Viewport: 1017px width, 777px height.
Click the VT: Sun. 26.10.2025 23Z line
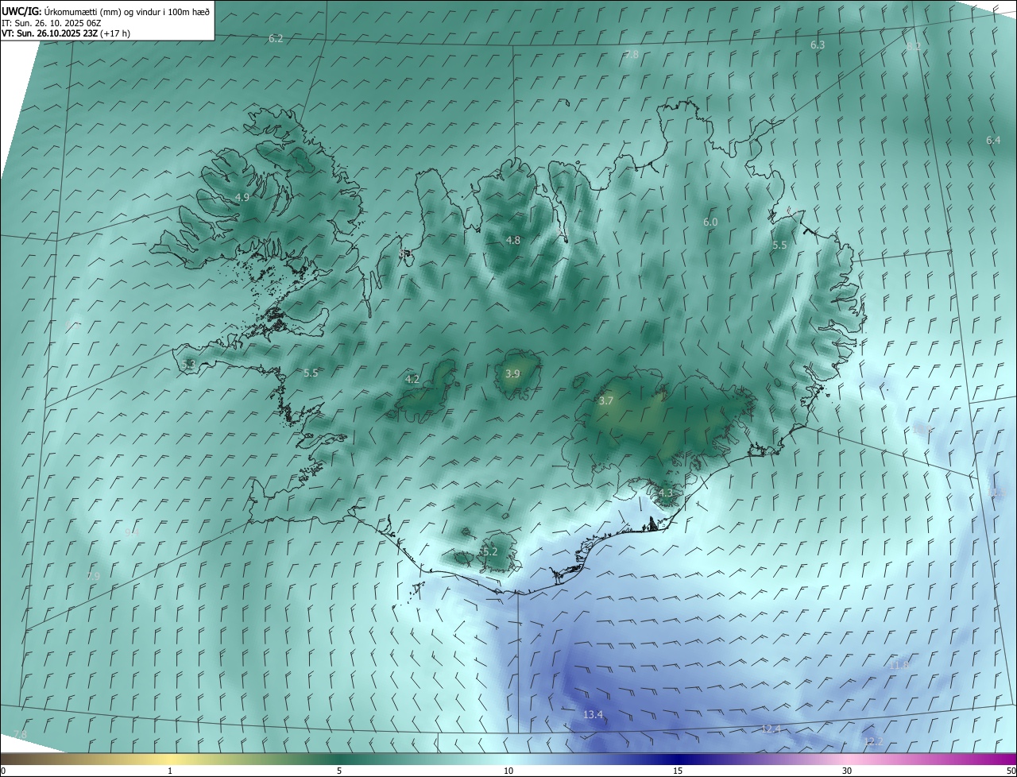tap(66, 33)
